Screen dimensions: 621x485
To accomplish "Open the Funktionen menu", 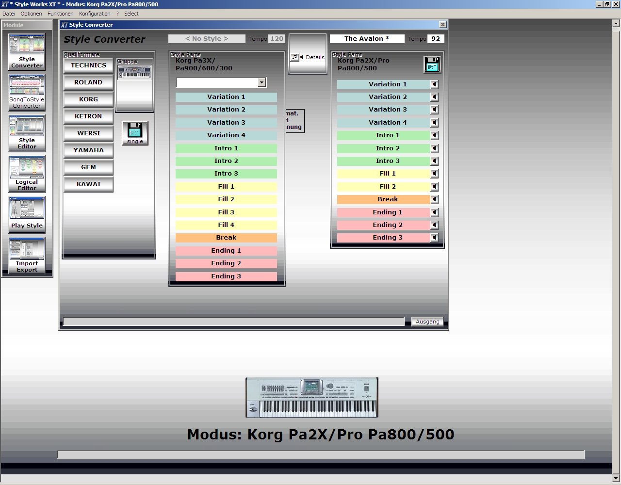I will 61,14.
